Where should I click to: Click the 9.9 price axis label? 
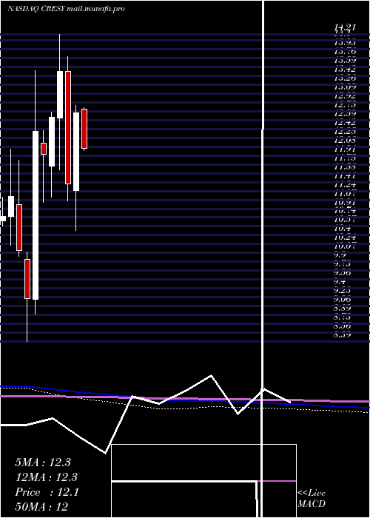click(340, 255)
